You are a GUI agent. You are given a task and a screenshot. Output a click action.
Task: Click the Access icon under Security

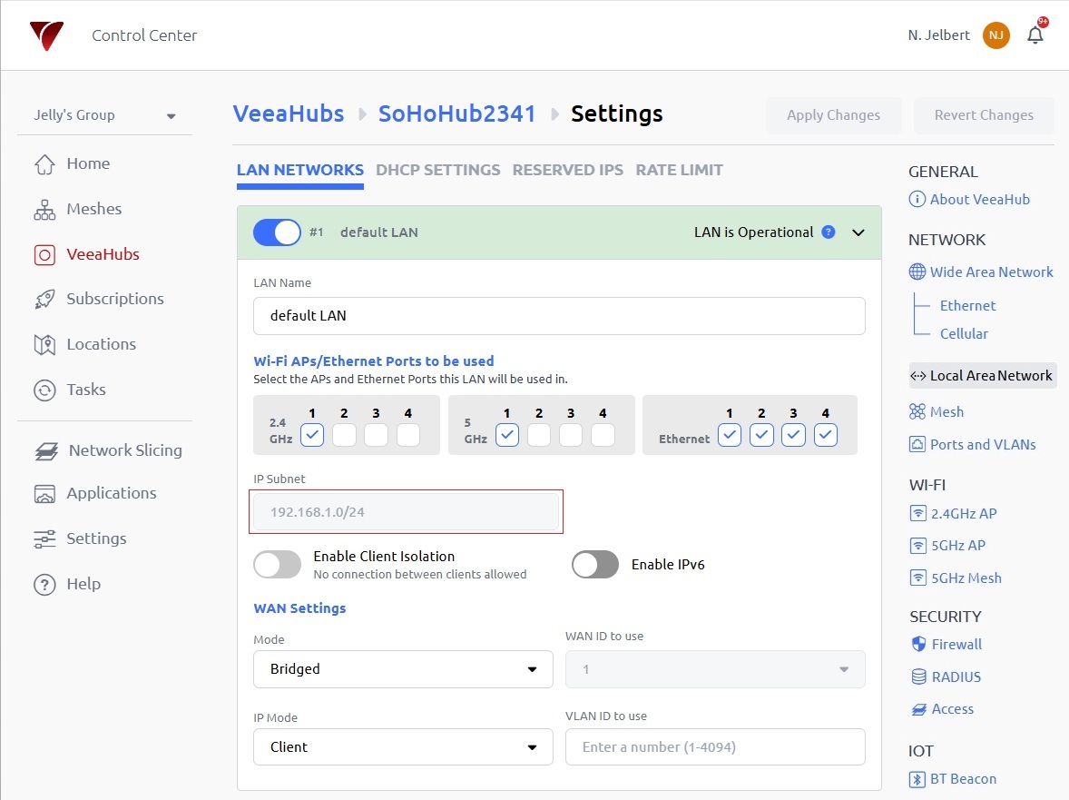919,709
